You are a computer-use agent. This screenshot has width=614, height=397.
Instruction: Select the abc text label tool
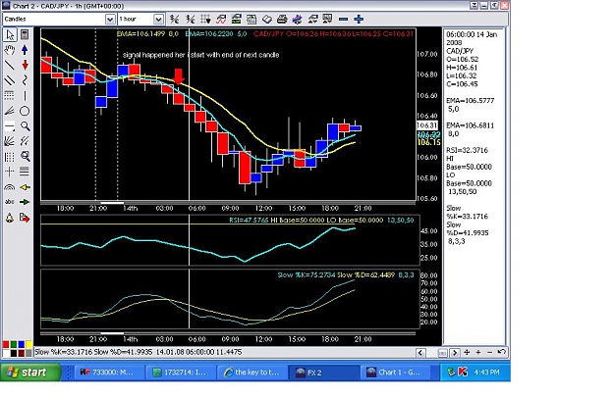(10, 202)
